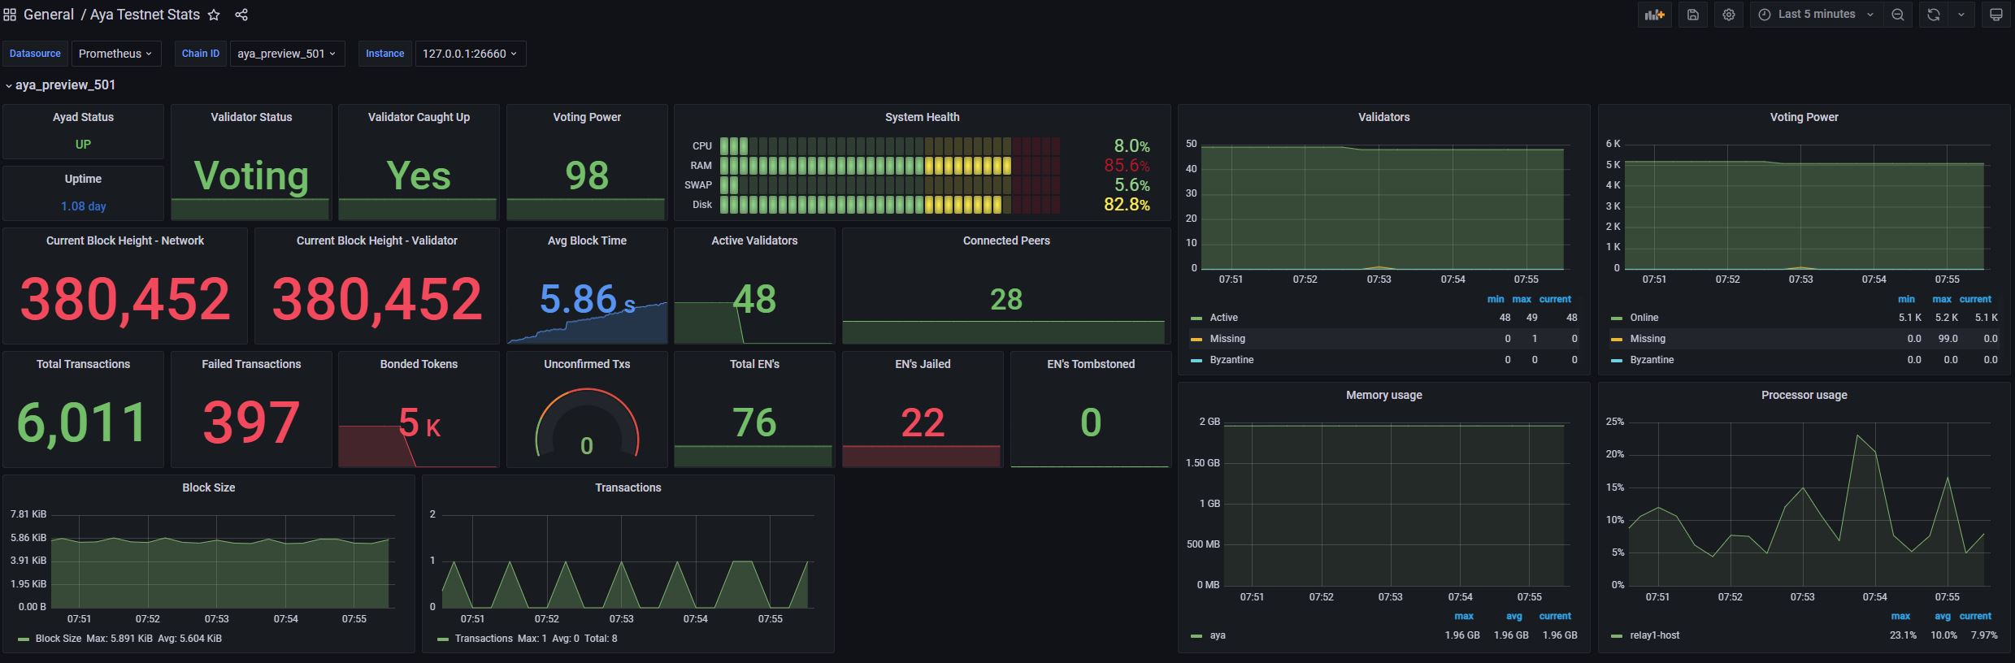The image size is (2015, 663).
Task: Toggle Active series in Validators legend
Action: tap(1223, 318)
